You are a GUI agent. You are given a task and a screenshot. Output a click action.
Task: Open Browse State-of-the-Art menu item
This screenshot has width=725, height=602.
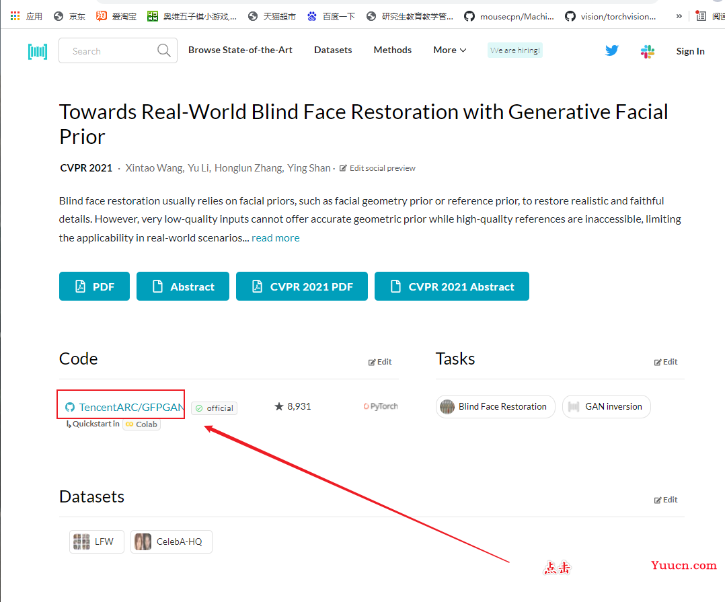tap(240, 50)
